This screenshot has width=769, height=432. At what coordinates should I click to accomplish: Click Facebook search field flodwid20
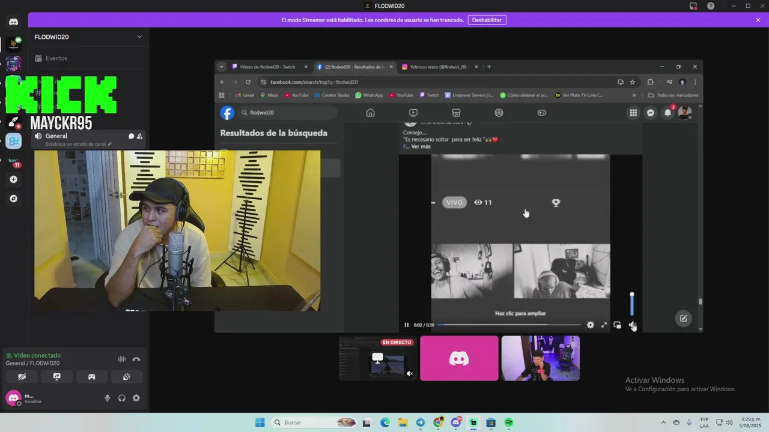click(x=288, y=113)
